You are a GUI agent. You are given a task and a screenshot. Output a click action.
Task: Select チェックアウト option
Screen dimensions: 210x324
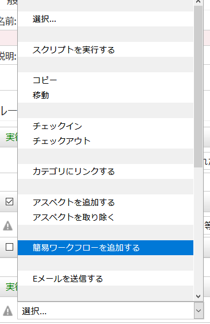click(106, 141)
